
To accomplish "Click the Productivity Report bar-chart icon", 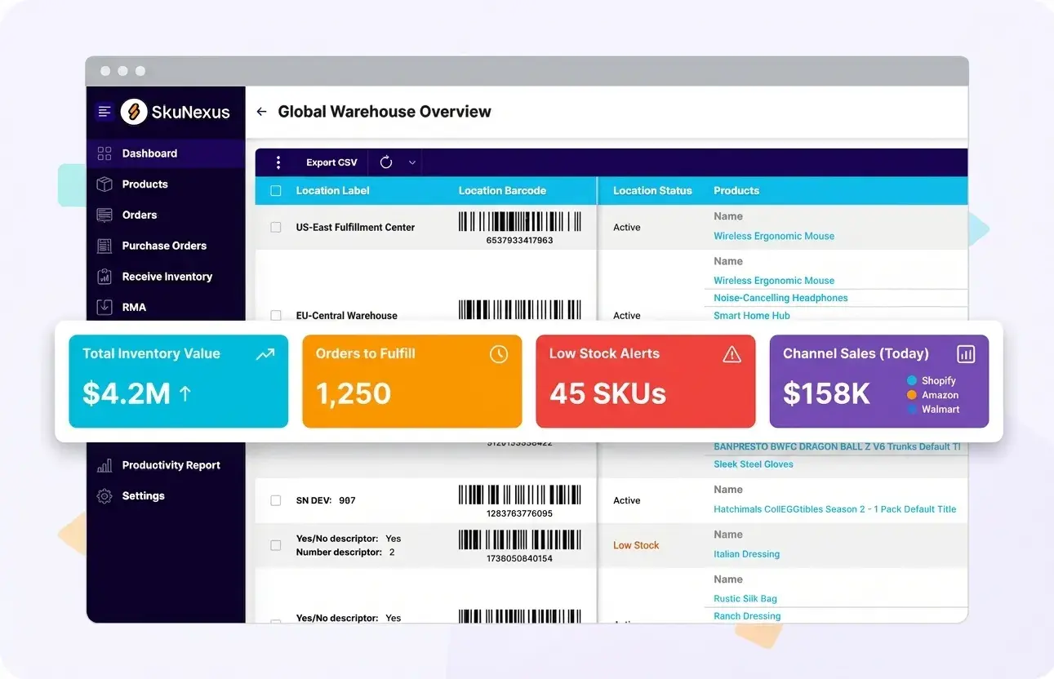I will click(104, 464).
